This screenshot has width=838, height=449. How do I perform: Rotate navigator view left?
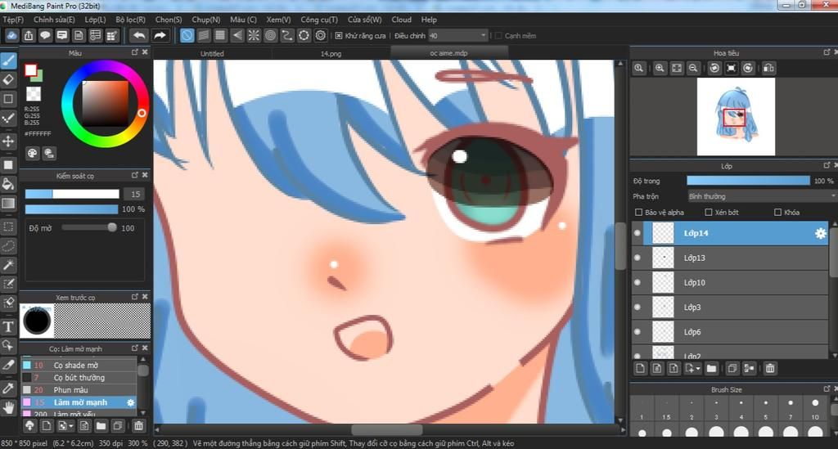pyautogui.click(x=714, y=69)
